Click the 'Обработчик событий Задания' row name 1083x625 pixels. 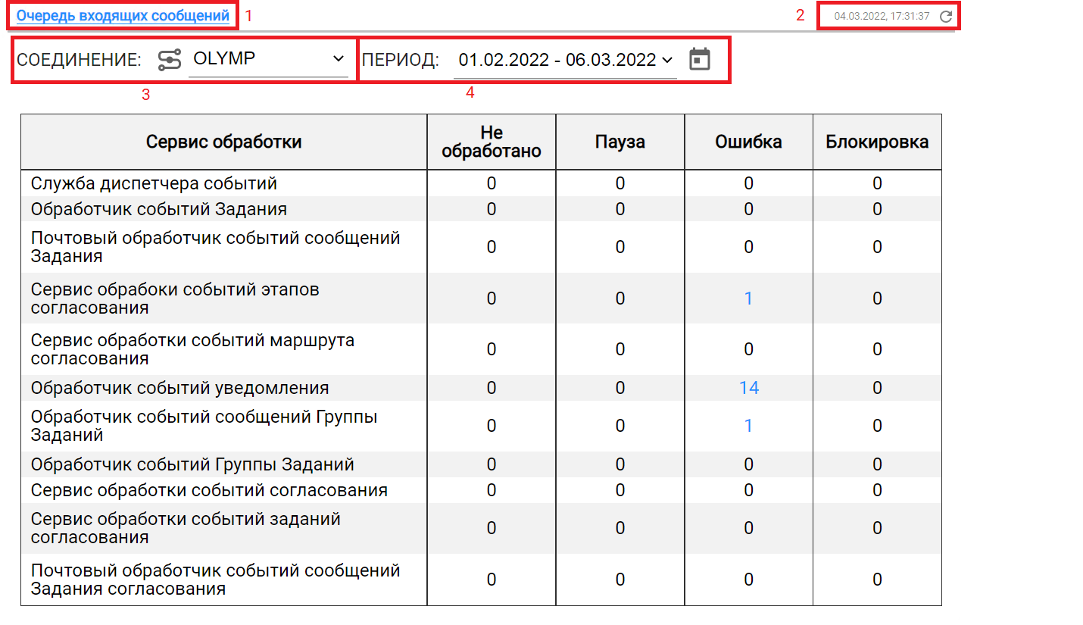[x=159, y=208]
